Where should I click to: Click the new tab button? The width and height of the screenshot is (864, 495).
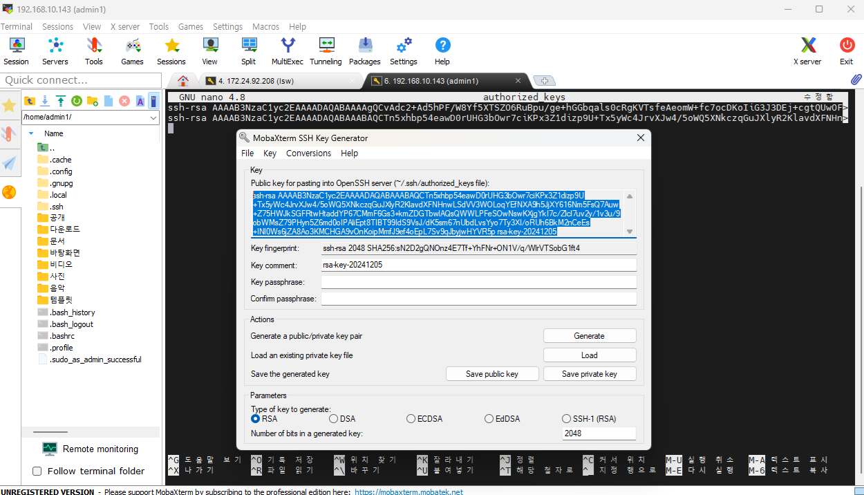(544, 81)
